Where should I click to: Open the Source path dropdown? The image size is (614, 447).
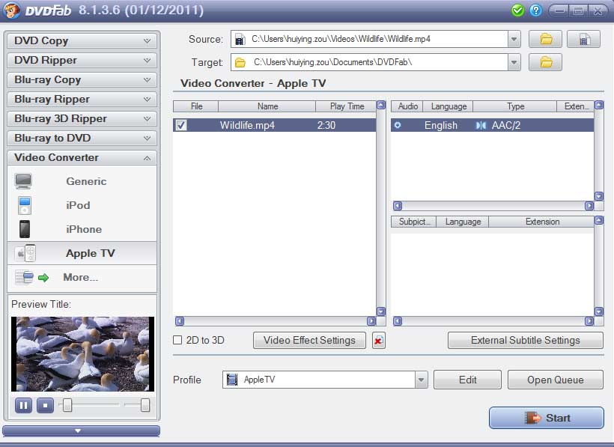514,39
